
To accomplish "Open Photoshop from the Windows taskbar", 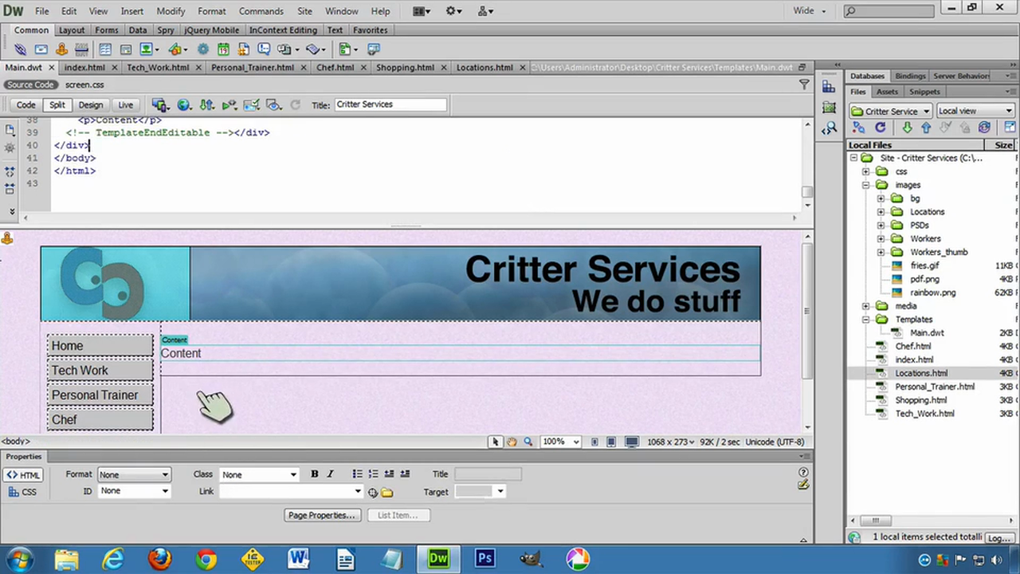I will (x=484, y=558).
